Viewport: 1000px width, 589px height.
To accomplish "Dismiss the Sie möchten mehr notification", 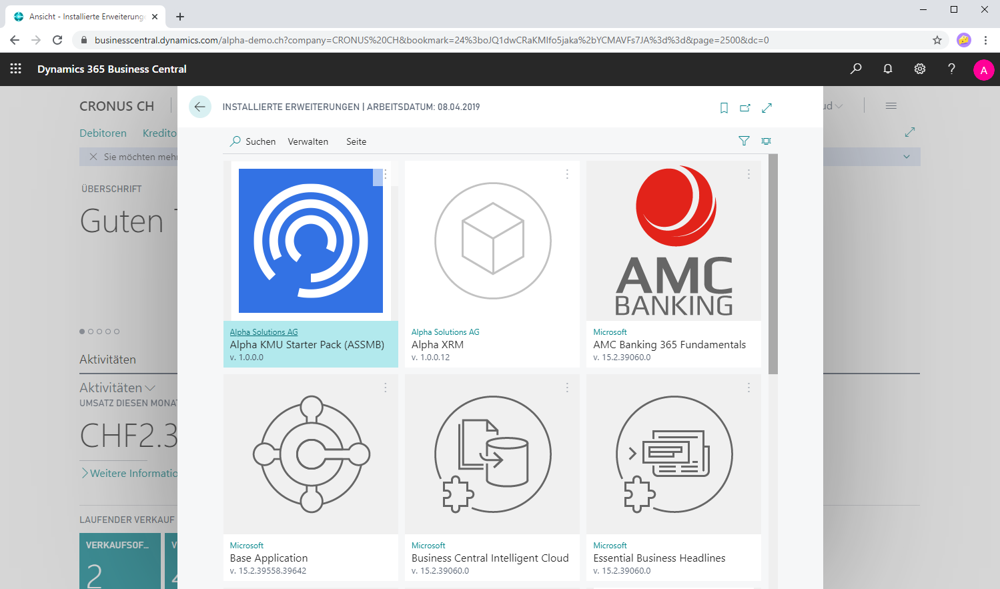I will [x=93, y=157].
